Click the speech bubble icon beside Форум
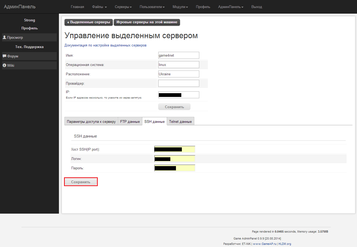357x247 pixels. 4,56
